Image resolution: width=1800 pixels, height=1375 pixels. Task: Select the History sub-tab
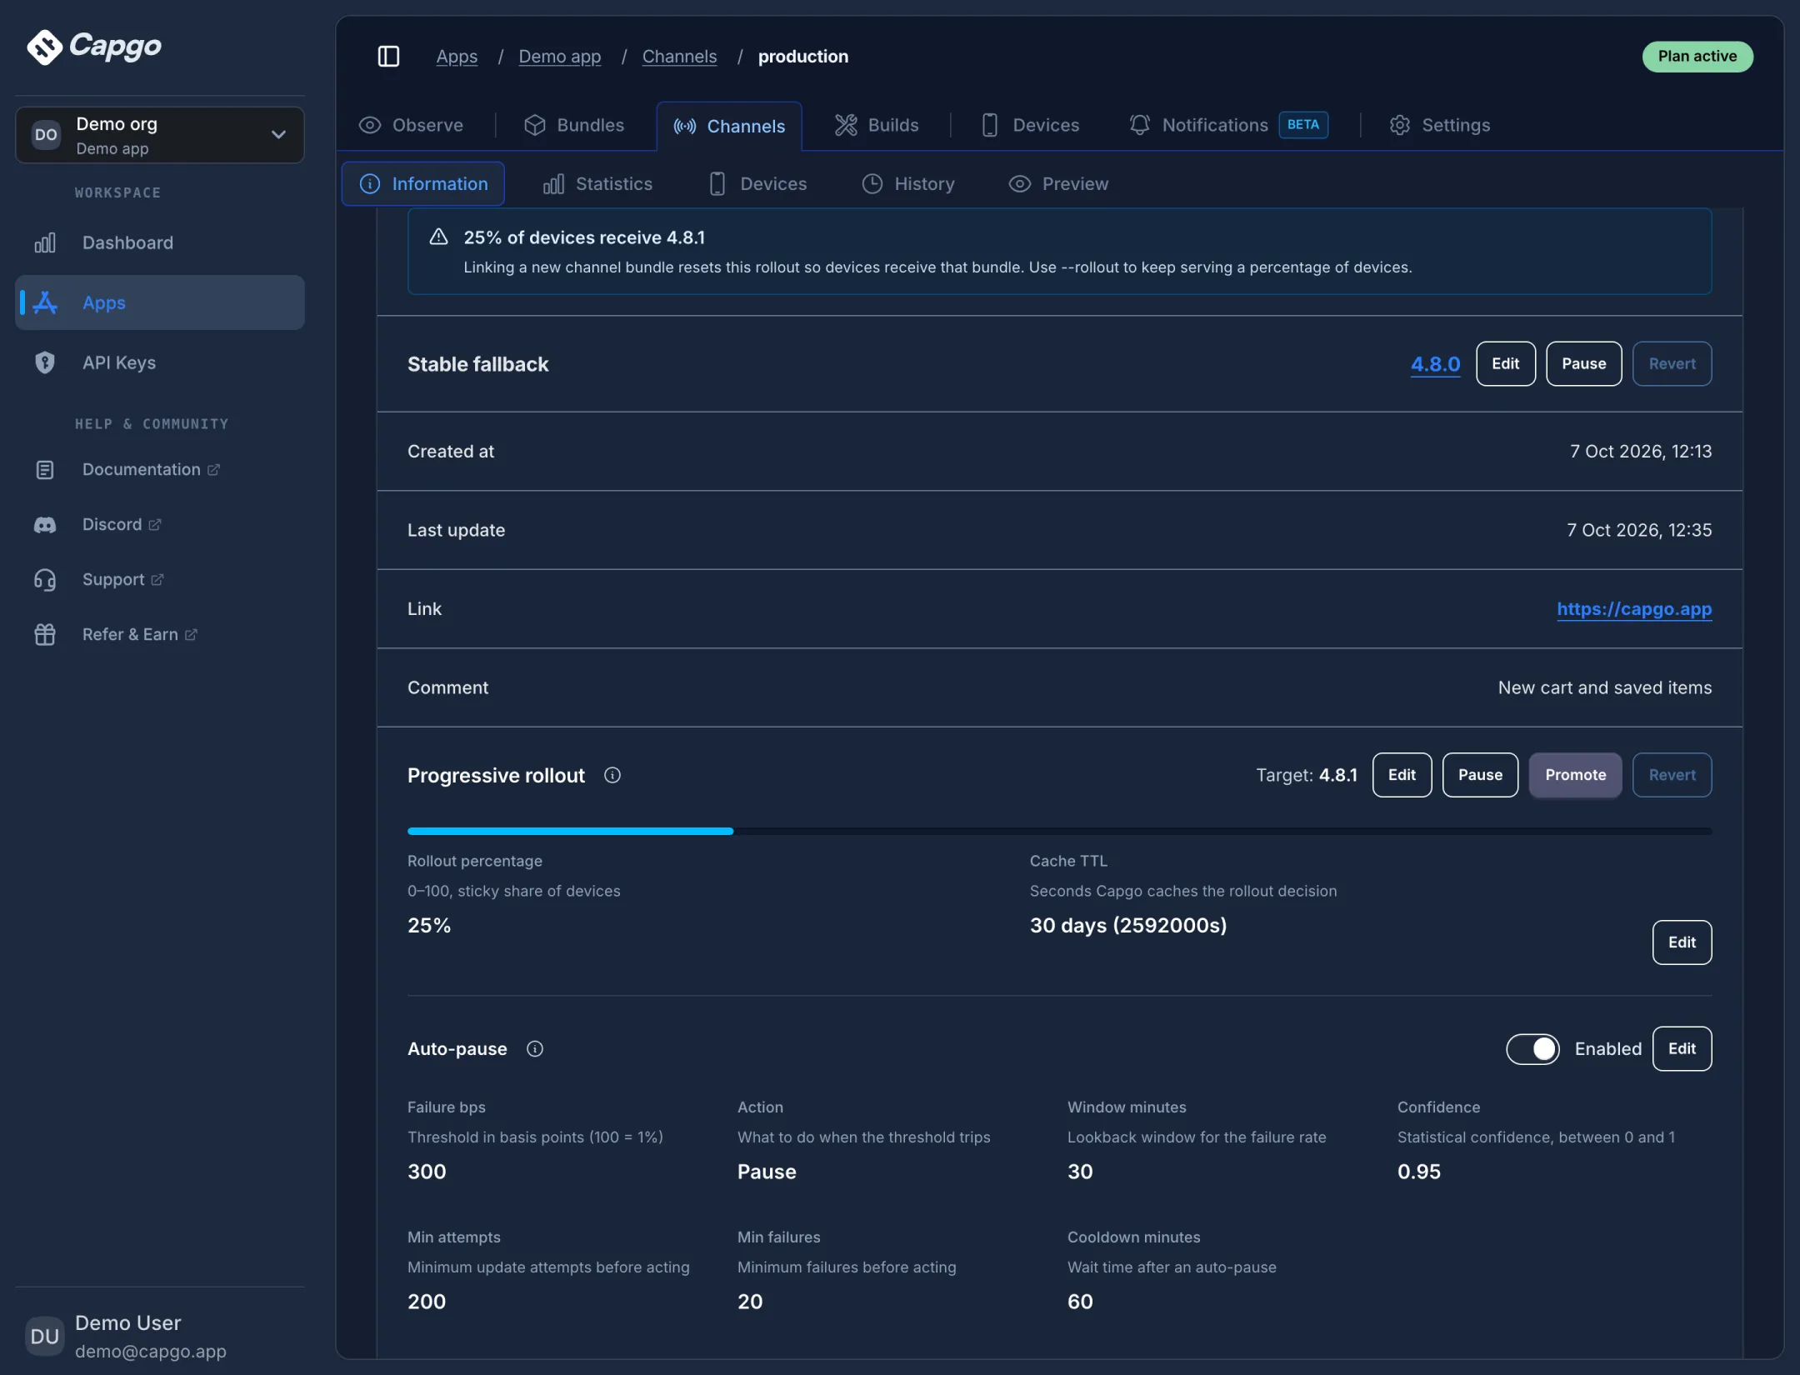tap(908, 184)
